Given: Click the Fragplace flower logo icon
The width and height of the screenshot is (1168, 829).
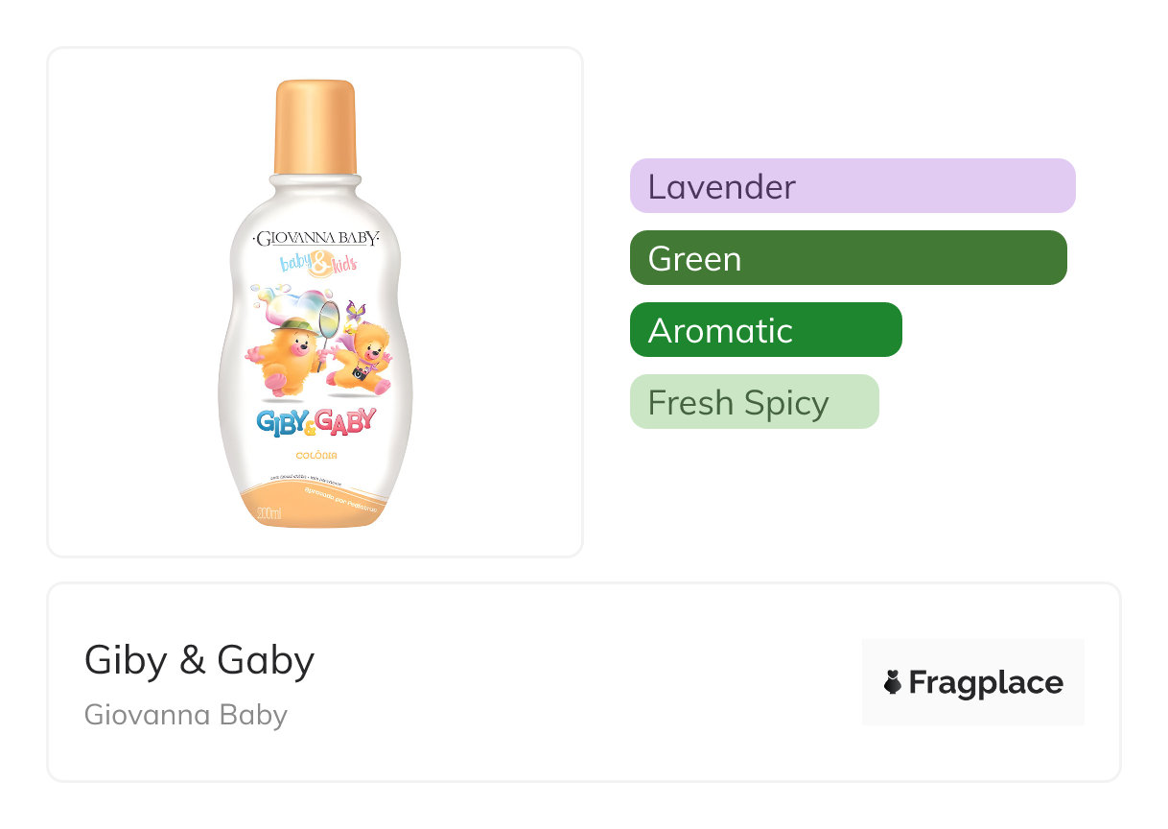Looking at the screenshot, I should 893,682.
